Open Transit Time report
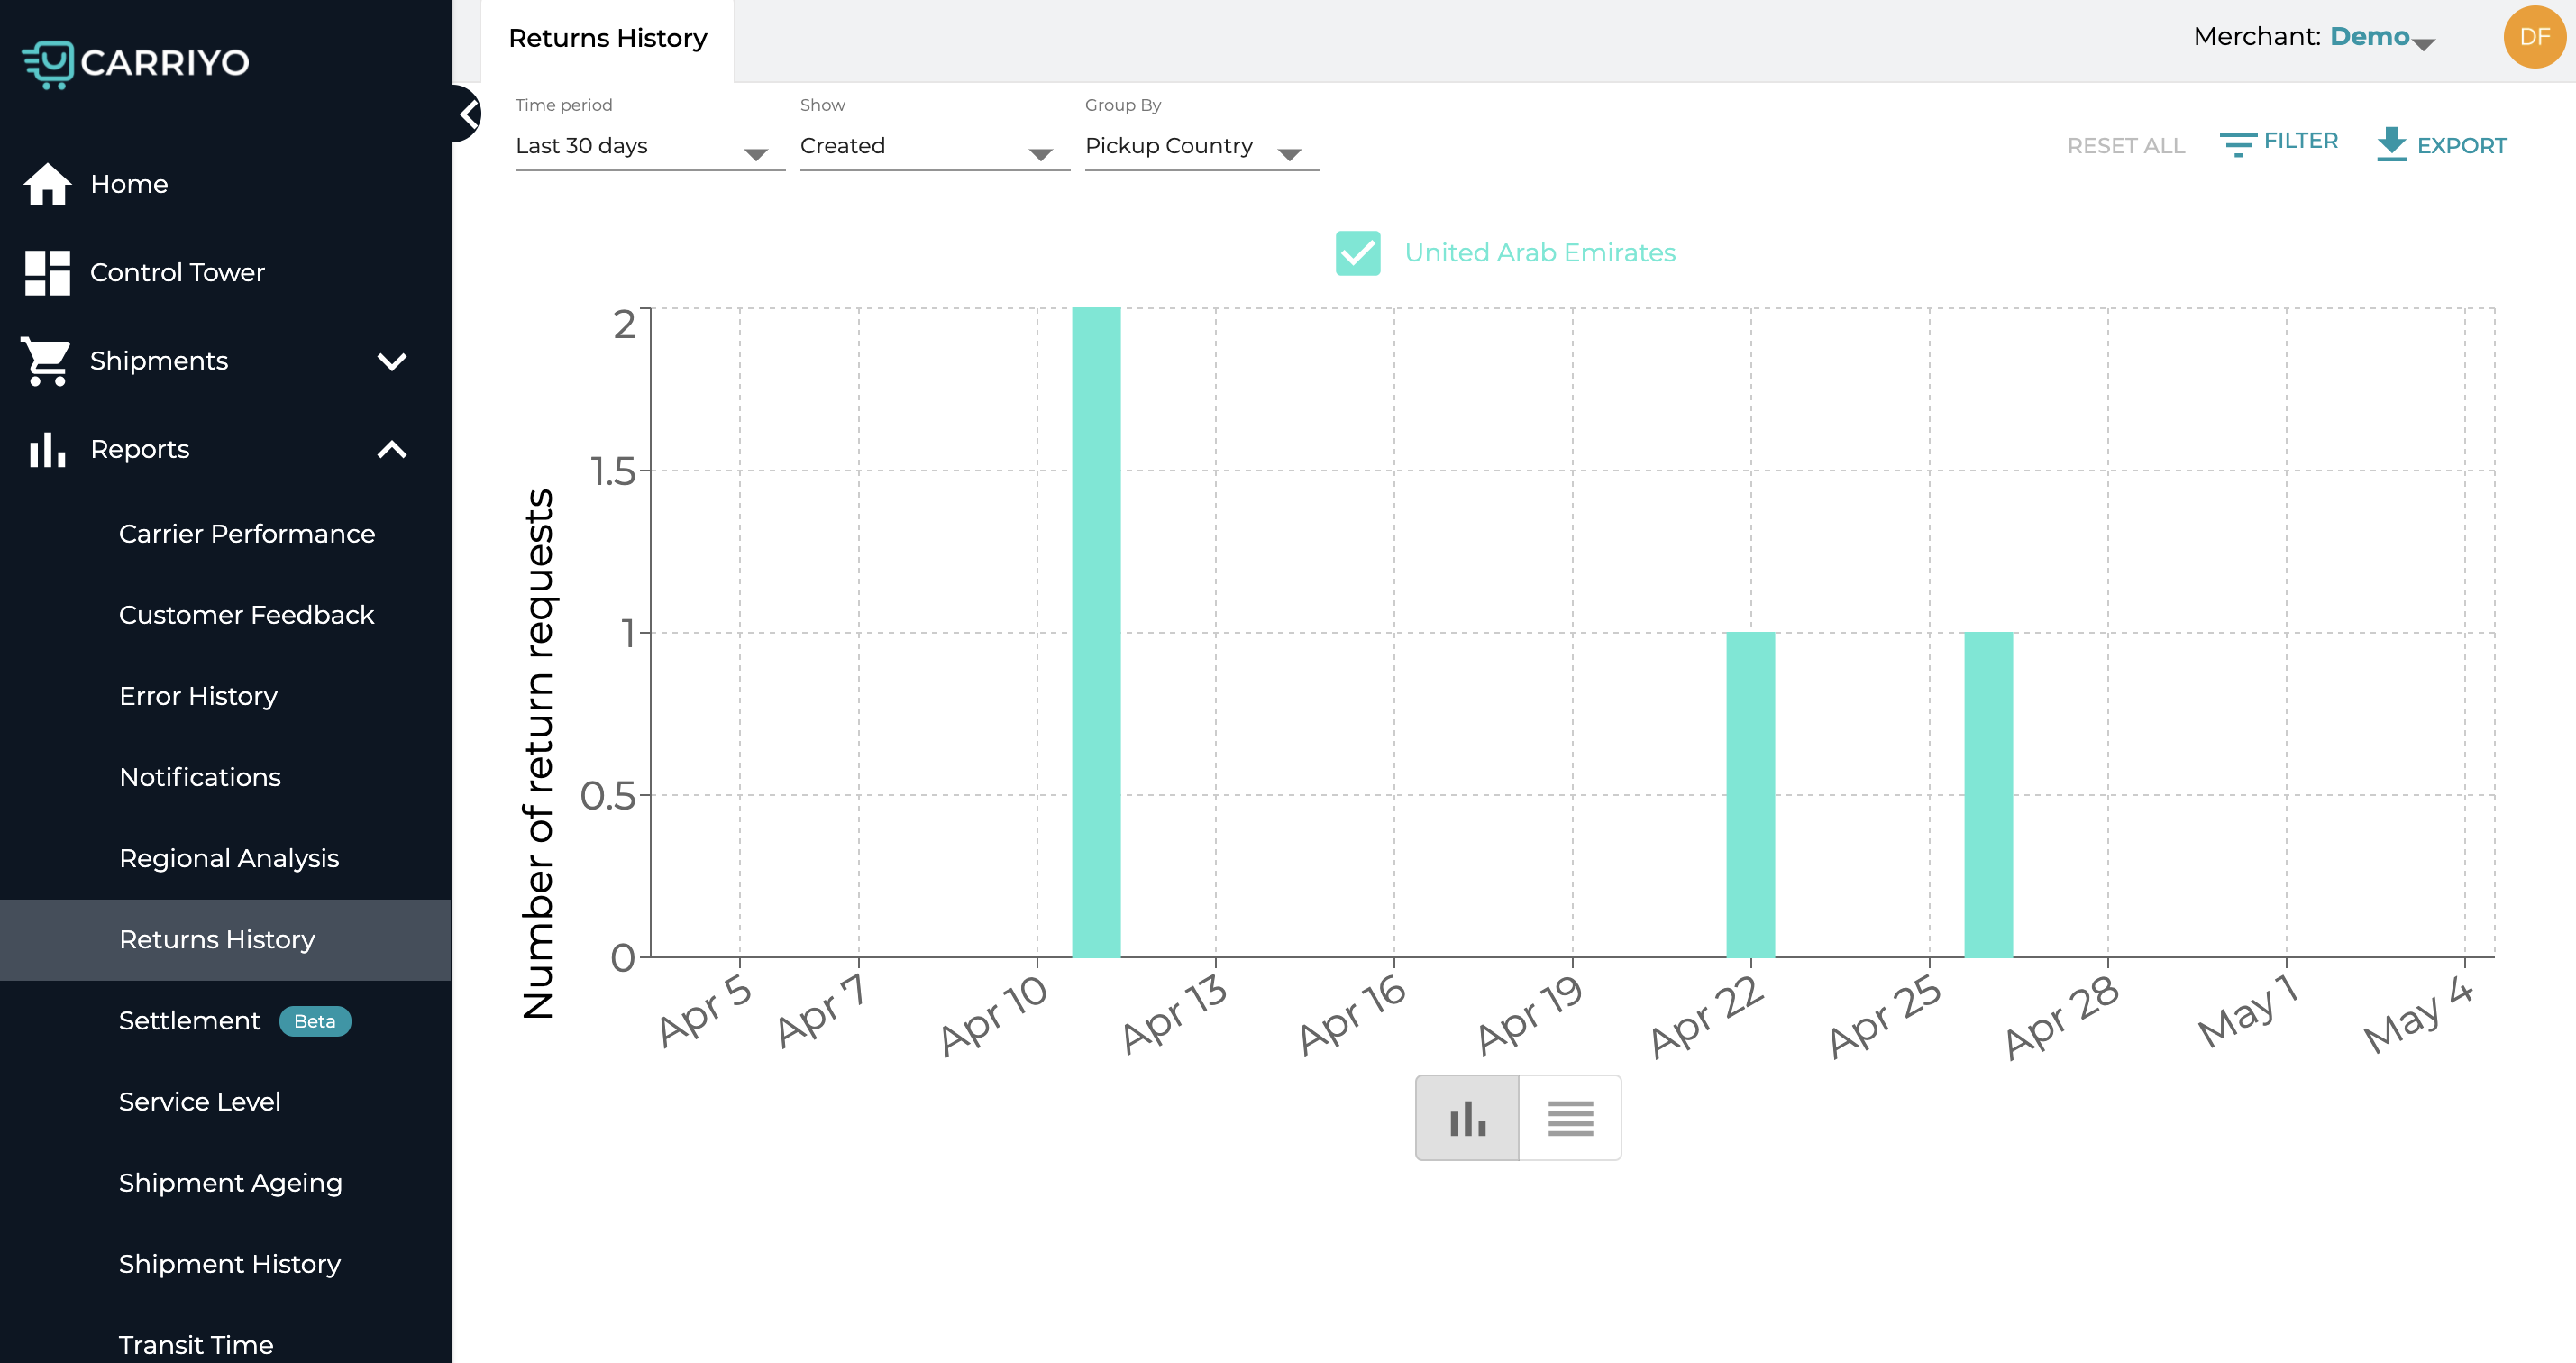Image resolution: width=2576 pixels, height=1363 pixels. pyautogui.click(x=196, y=1345)
